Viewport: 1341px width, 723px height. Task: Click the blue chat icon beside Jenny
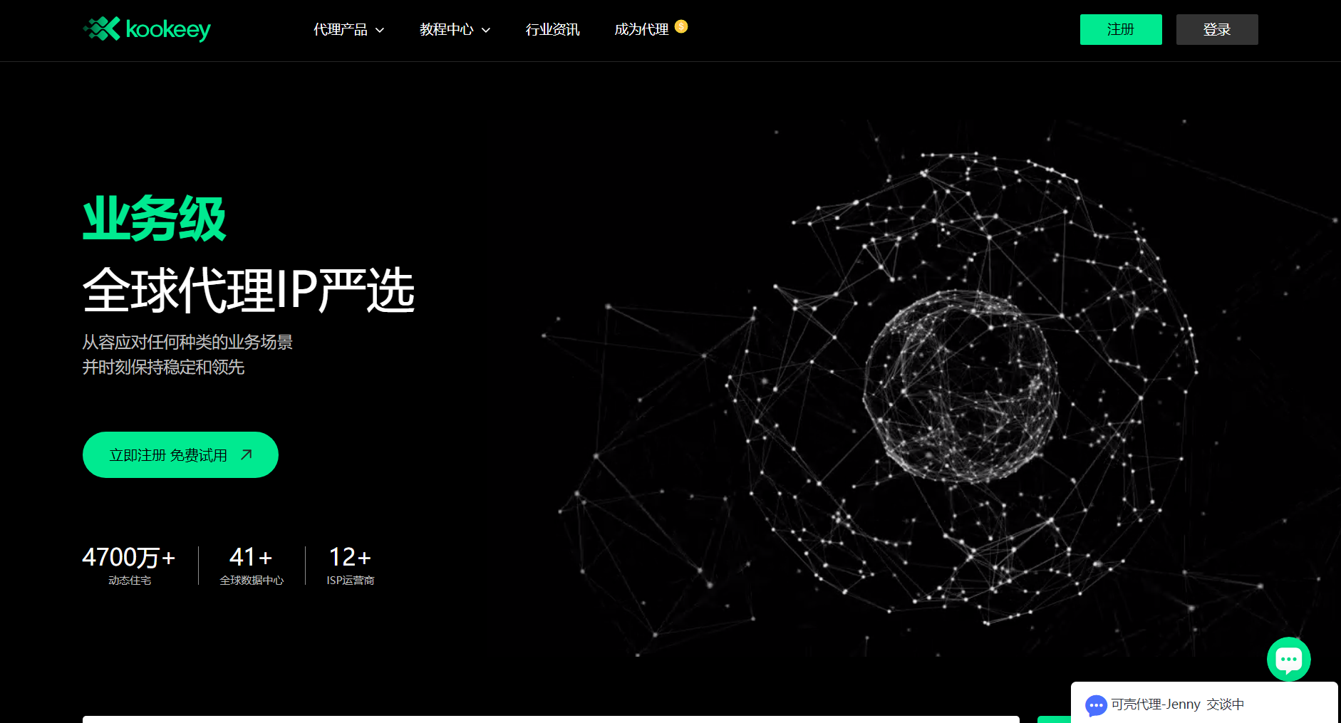point(1096,704)
